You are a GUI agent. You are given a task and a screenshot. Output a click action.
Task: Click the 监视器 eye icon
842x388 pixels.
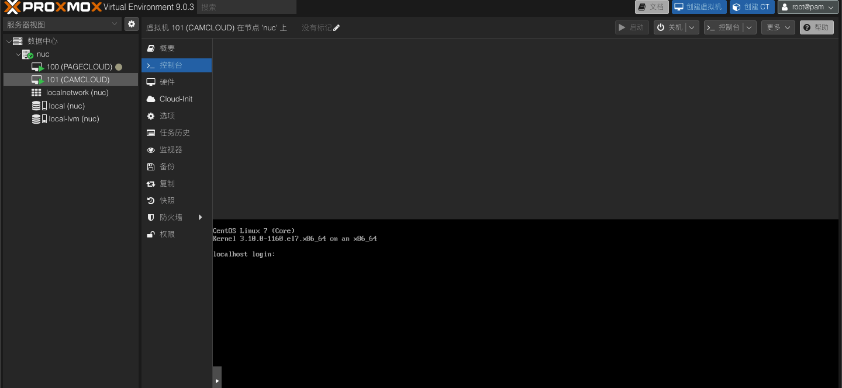151,150
